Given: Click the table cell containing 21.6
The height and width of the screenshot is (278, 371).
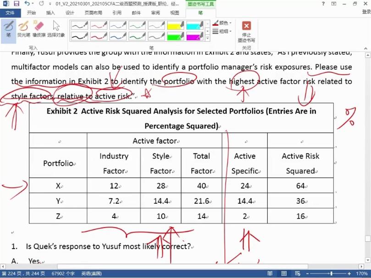Looking at the screenshot, I should [202, 201].
